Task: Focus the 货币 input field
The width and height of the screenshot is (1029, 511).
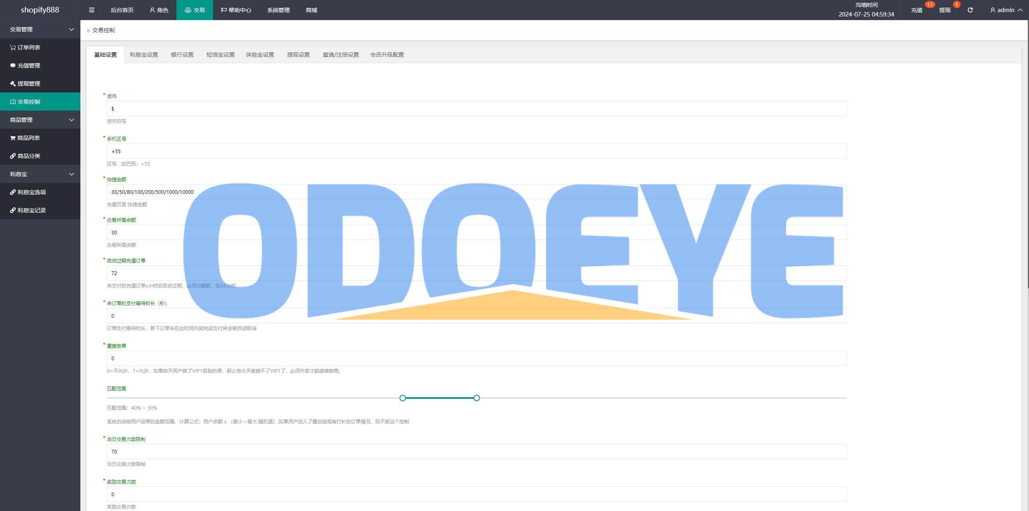Action: tap(477, 109)
